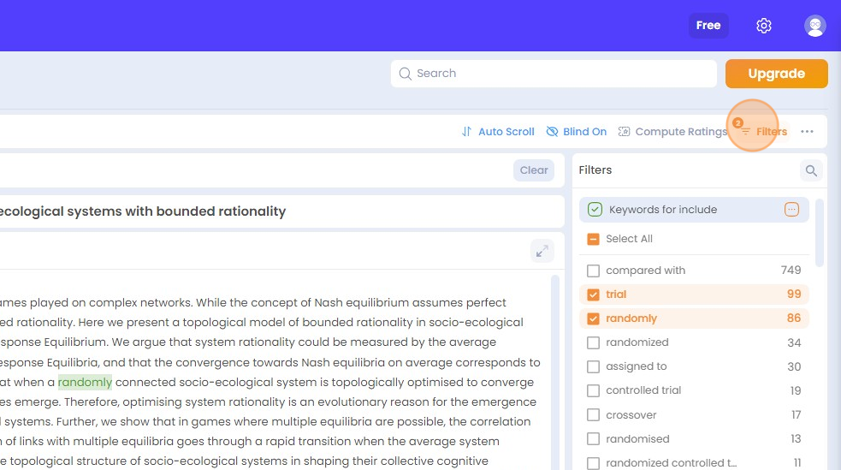The image size is (841, 470).
Task: Click the Free plan badge
Action: pos(708,26)
